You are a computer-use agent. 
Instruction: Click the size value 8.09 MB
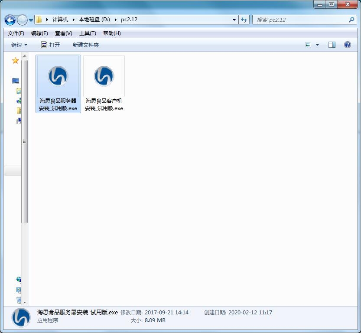(x=155, y=320)
